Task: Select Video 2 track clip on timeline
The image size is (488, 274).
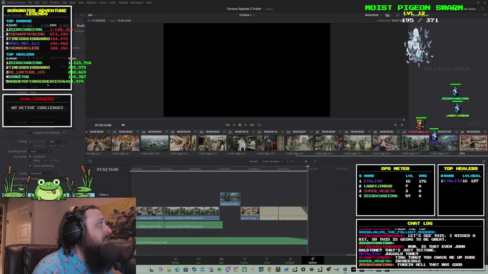Action: (230, 199)
